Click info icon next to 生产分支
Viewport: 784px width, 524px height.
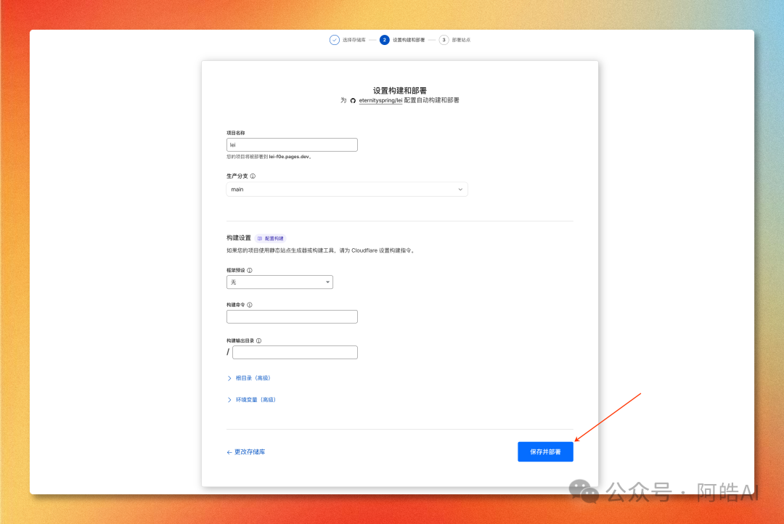coord(253,176)
